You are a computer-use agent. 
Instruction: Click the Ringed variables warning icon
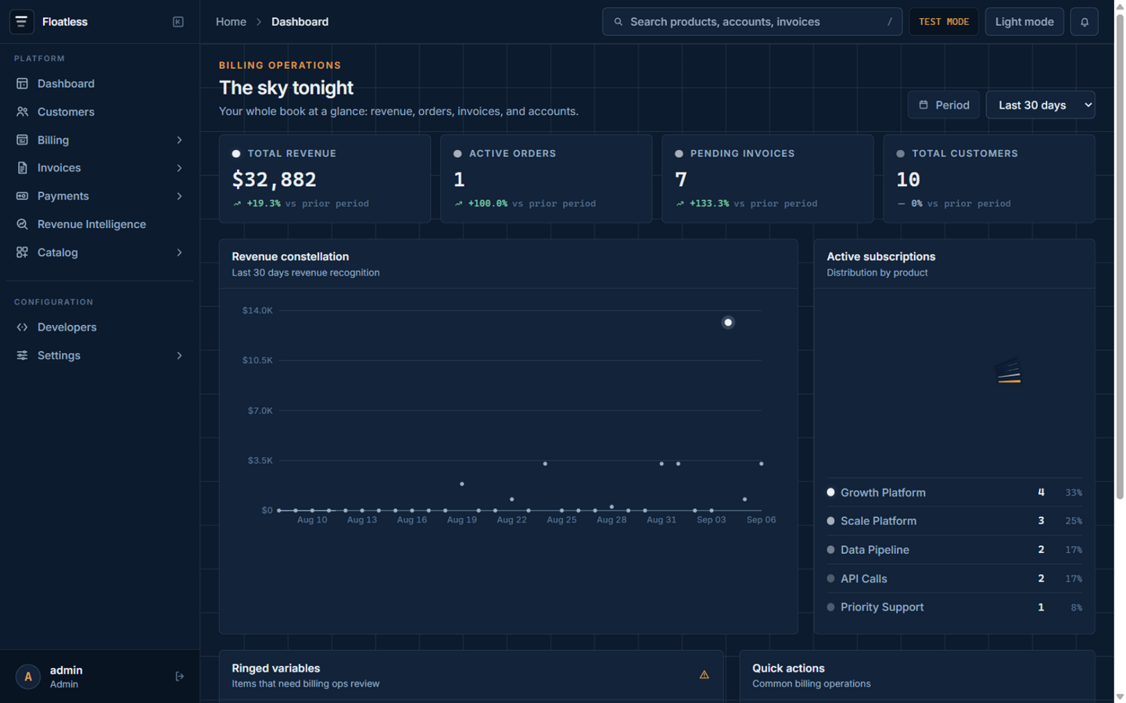pyautogui.click(x=704, y=675)
